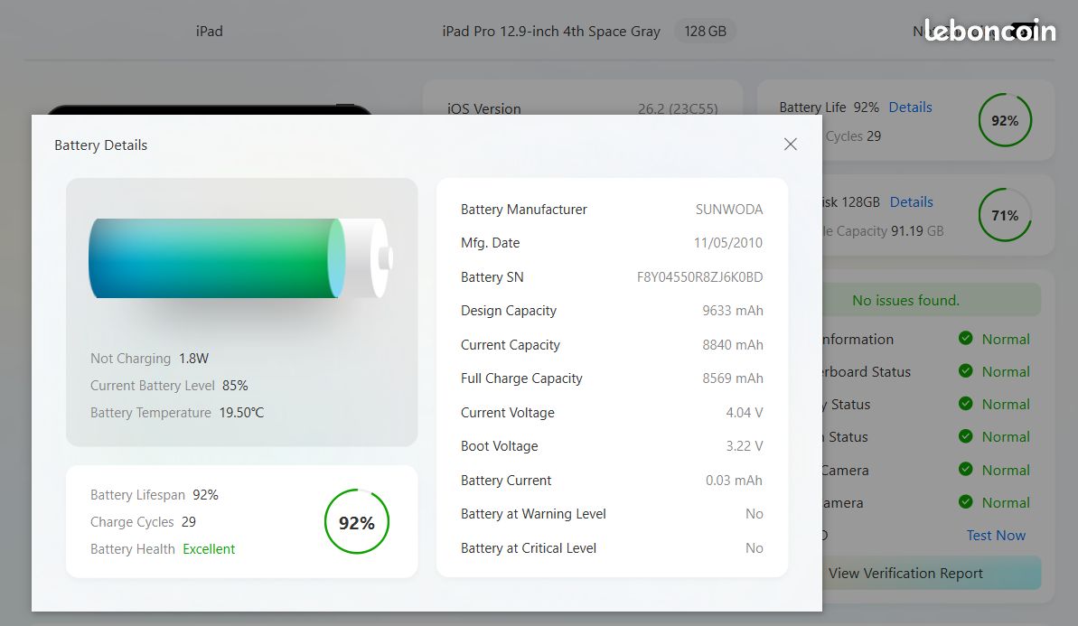Click Design Capacity value 9633 mAh

[733, 311]
